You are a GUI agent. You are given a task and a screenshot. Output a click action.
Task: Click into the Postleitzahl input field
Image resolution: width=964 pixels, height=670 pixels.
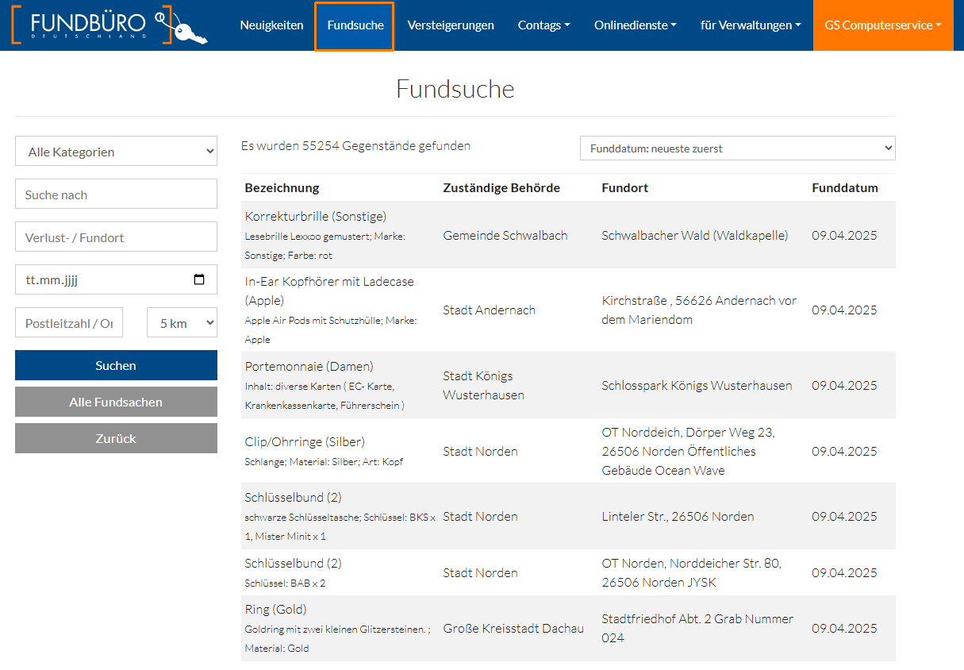(69, 323)
